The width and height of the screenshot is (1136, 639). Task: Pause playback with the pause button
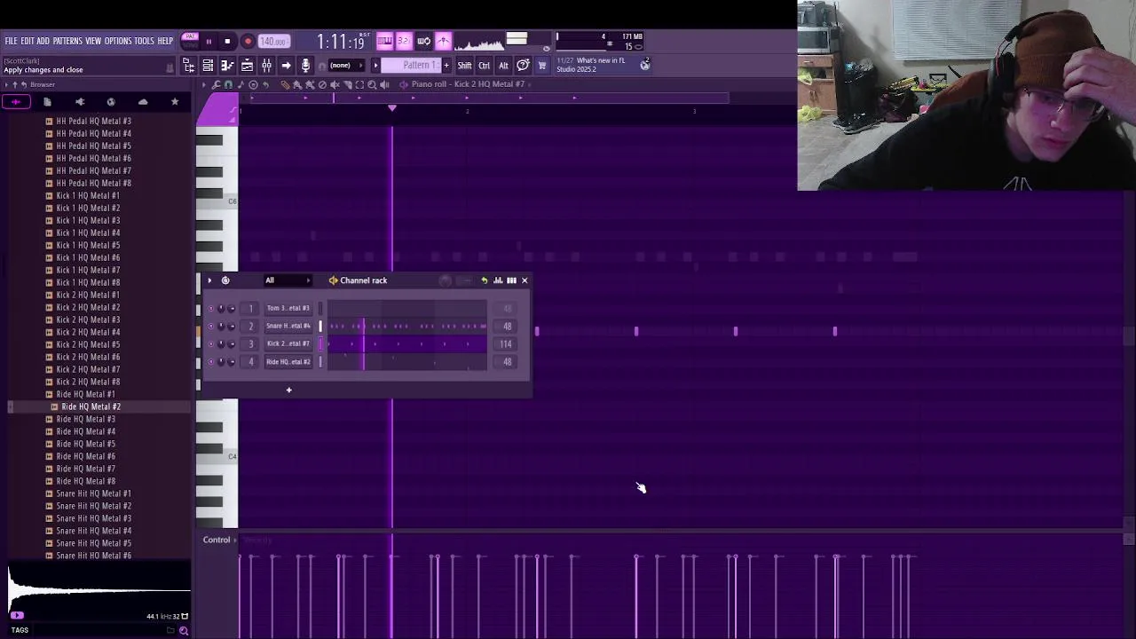click(209, 41)
